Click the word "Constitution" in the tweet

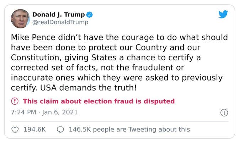(35, 58)
